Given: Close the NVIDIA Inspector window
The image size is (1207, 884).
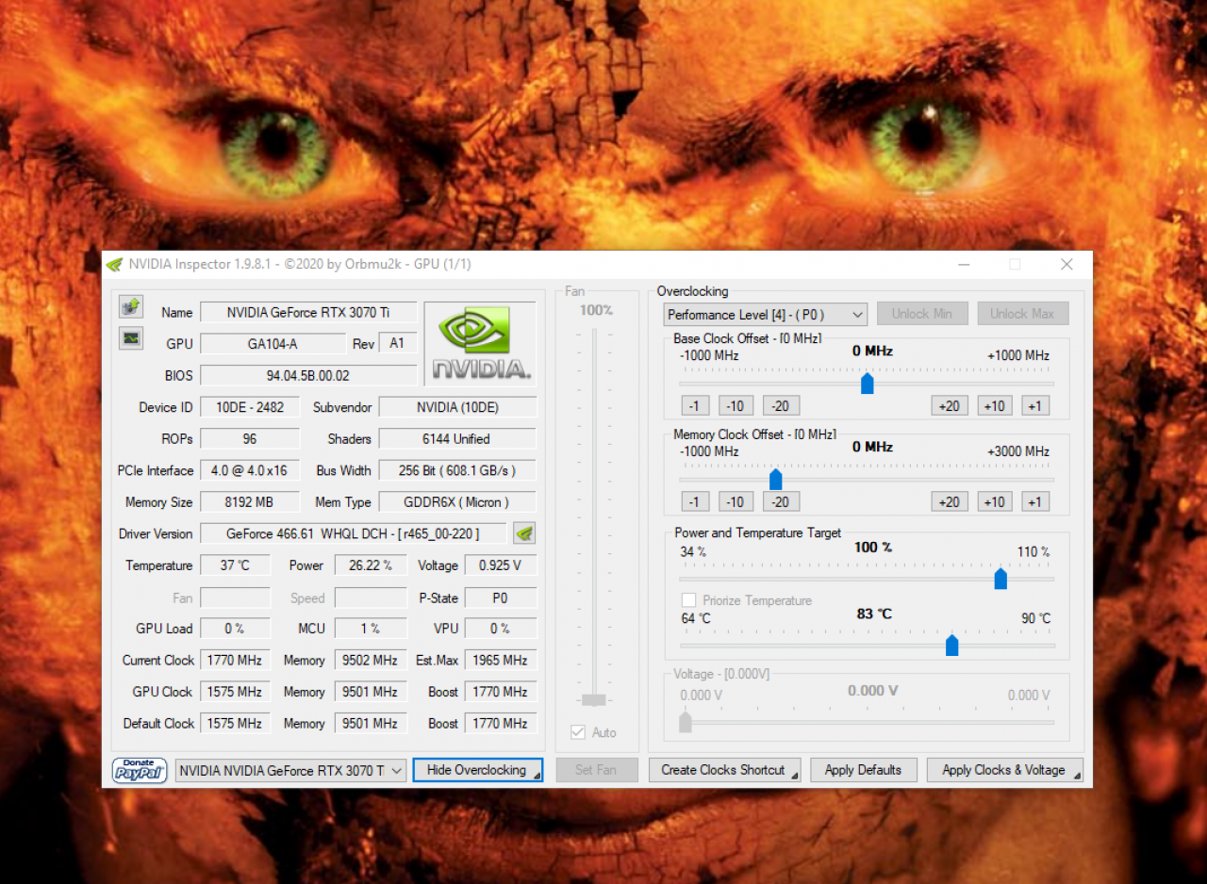Looking at the screenshot, I should pos(1066,265).
